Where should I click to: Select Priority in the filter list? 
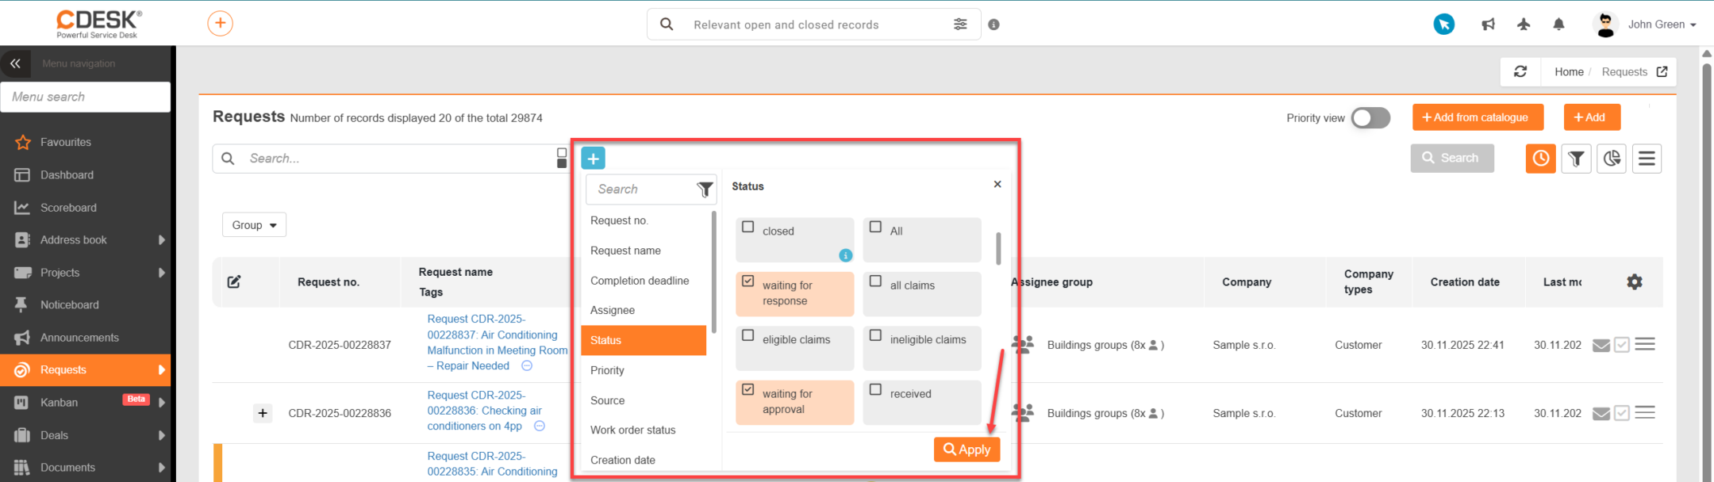point(607,370)
